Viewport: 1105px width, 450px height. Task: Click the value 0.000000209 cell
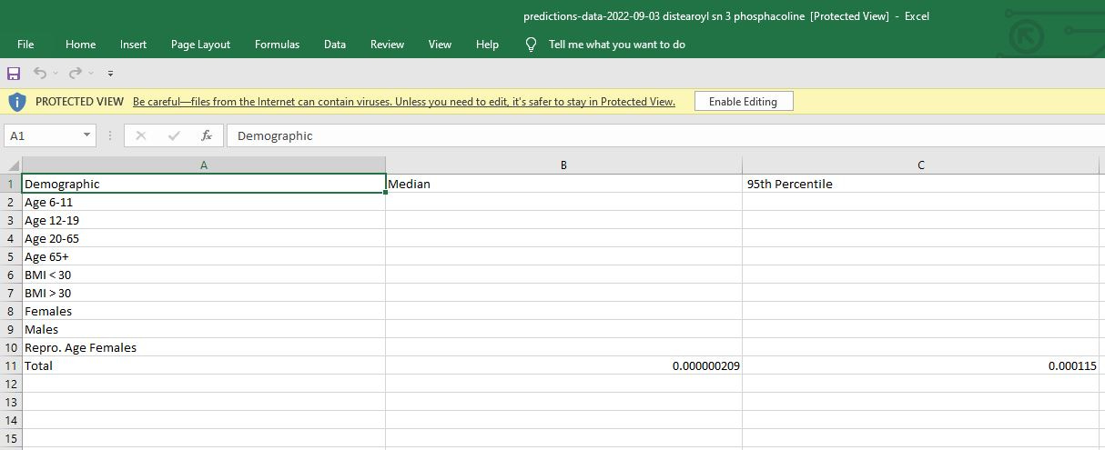563,365
